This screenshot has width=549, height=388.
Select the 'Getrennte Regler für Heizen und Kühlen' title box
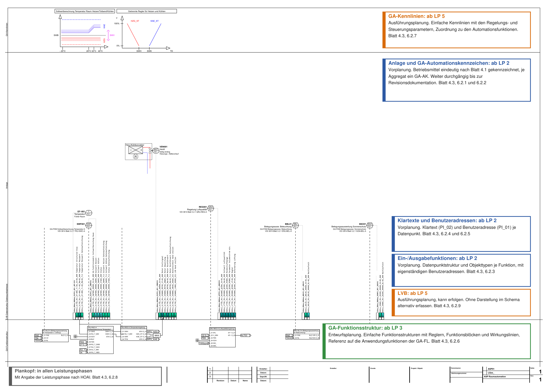click(x=147, y=11)
